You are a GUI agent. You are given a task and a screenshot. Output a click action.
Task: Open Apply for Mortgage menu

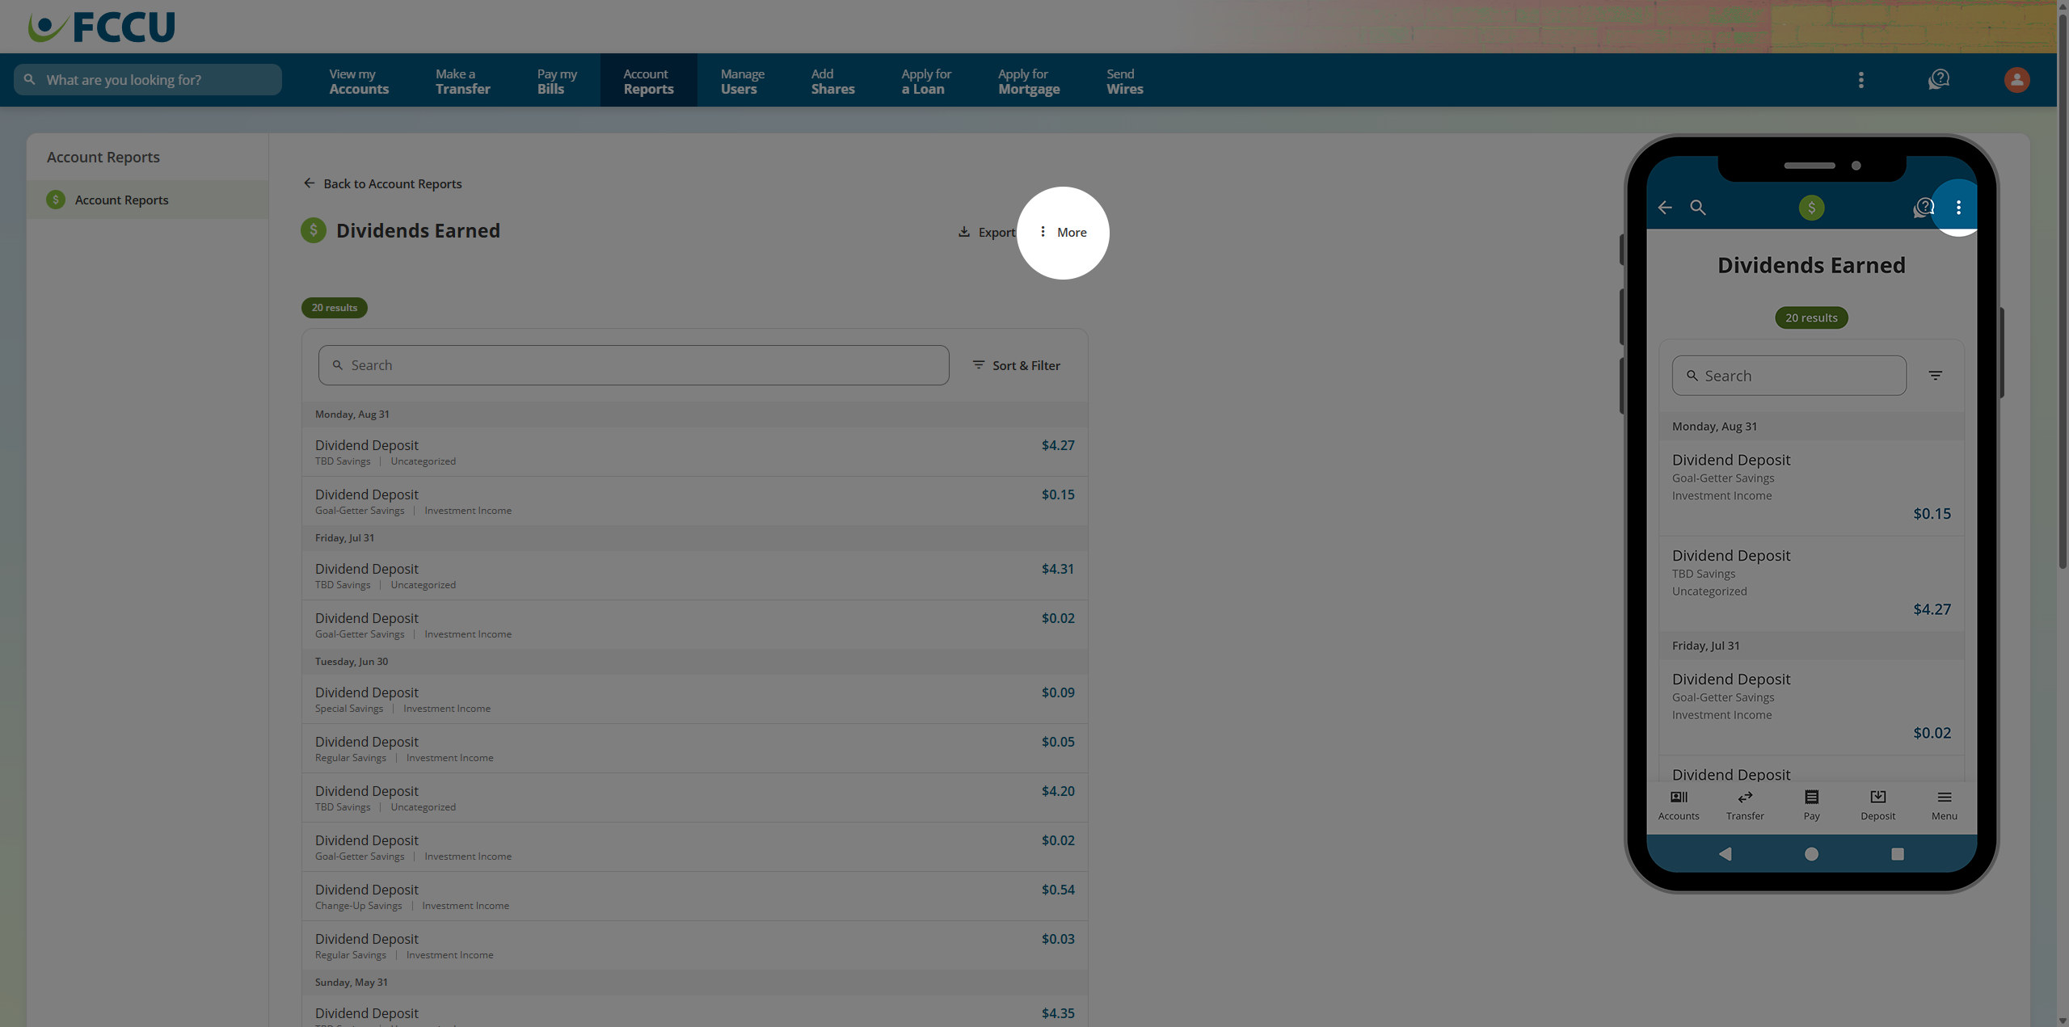tap(1029, 81)
